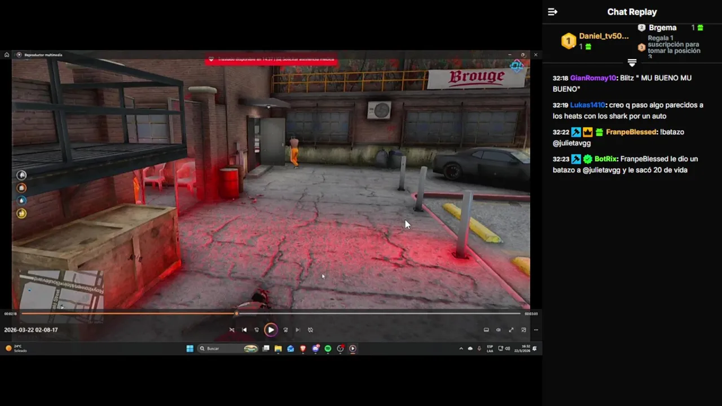
Task: Open notification bell in taskbar
Action: (x=535, y=348)
